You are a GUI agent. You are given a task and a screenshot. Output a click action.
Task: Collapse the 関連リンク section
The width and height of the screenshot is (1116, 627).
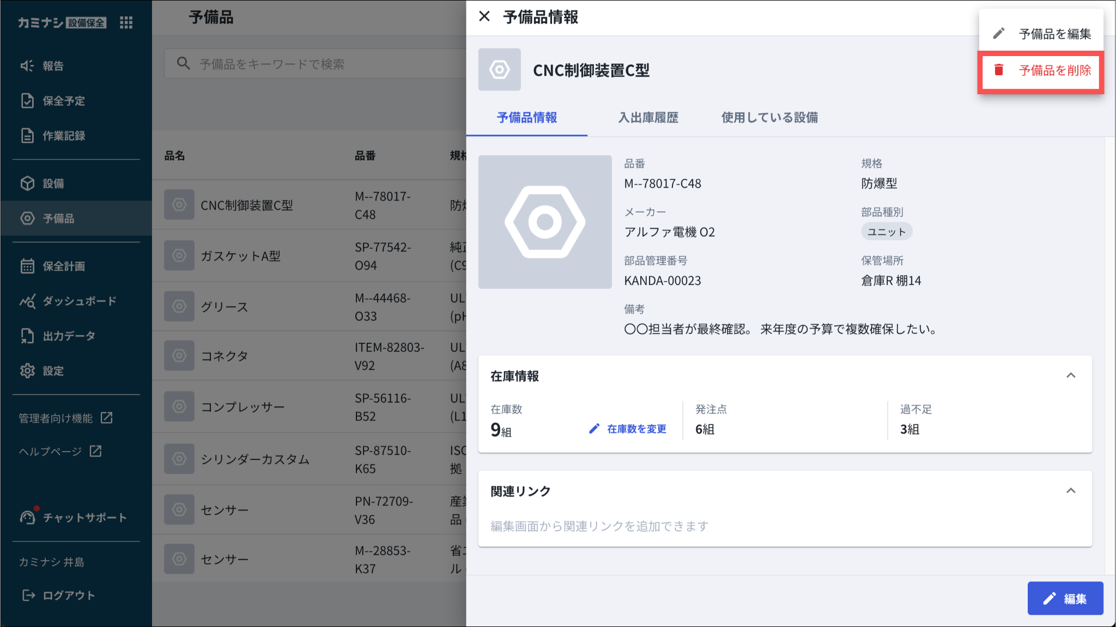coord(1070,491)
